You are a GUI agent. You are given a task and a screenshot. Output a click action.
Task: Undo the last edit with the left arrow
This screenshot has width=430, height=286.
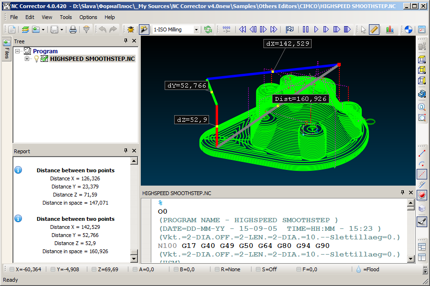pyautogui.click(x=103, y=29)
